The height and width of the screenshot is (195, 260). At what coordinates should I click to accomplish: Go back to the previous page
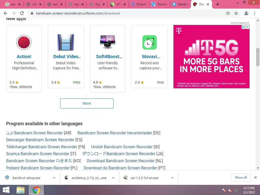[6, 13]
